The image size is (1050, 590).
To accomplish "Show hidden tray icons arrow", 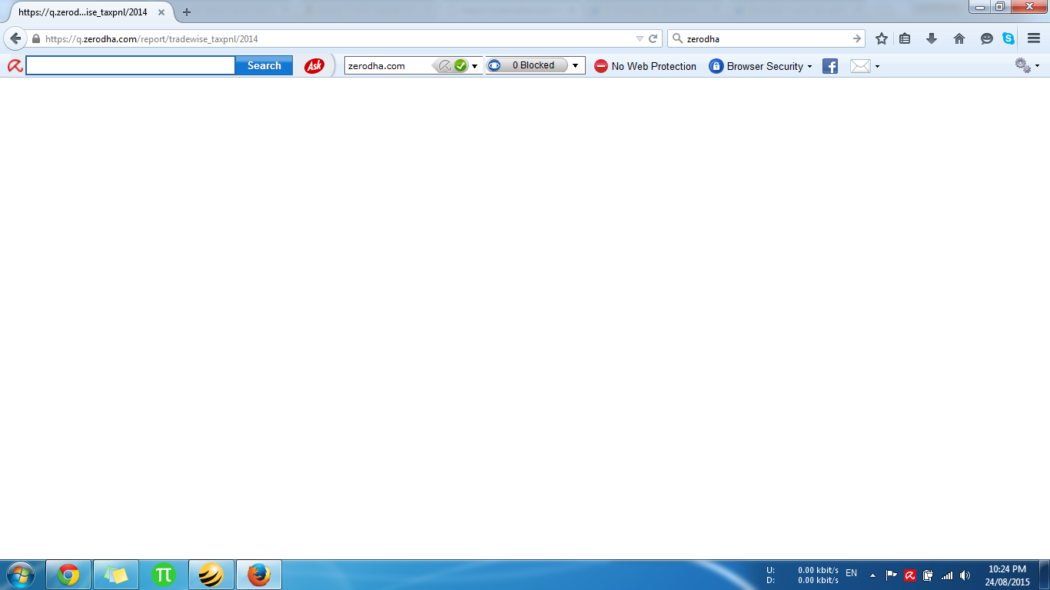I will click(x=872, y=575).
